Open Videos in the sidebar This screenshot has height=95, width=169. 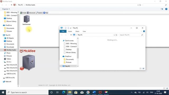point(7,59)
